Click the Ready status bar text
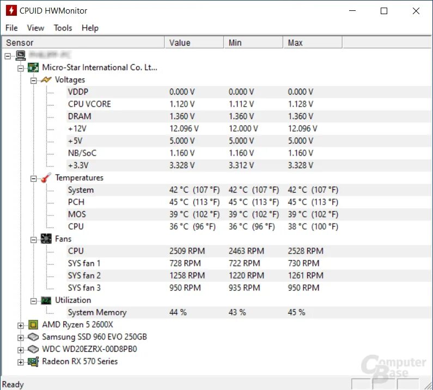433x390 pixels. pos(13,385)
